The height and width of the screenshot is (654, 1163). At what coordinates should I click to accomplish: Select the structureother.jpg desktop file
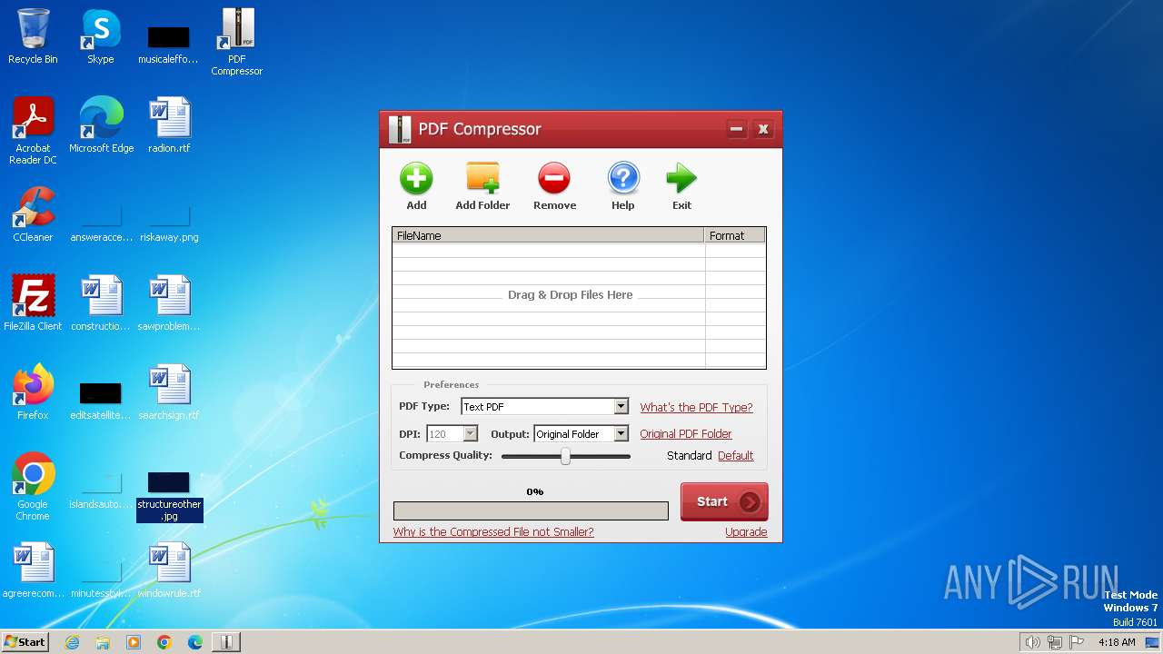pos(169,496)
